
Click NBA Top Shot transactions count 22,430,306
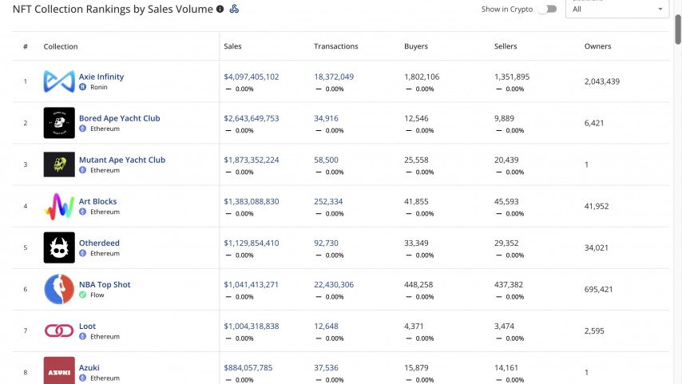(334, 284)
